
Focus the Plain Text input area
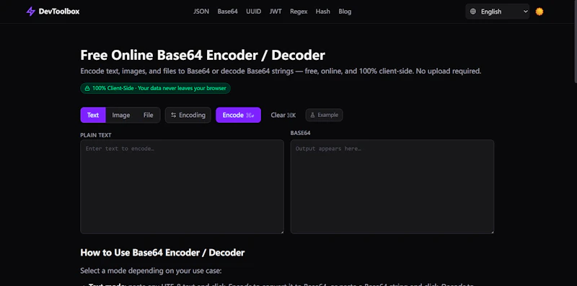pyautogui.click(x=182, y=186)
